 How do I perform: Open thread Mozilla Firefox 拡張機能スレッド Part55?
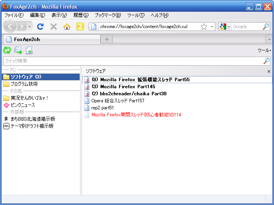pos(177,80)
